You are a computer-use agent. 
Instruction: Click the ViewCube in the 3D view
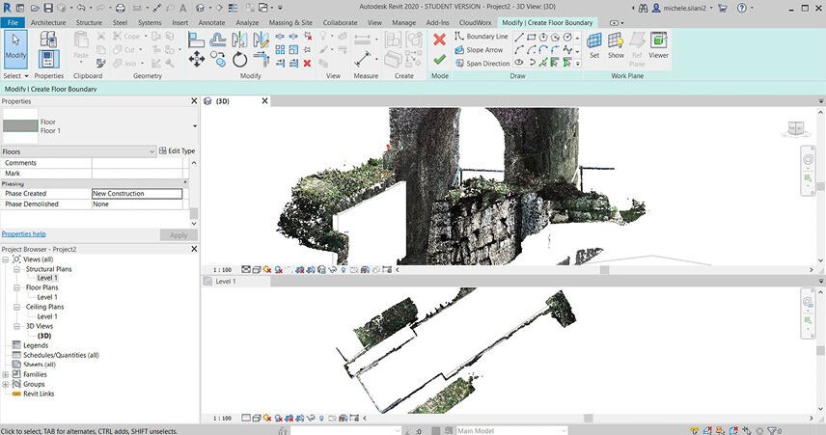pos(794,127)
